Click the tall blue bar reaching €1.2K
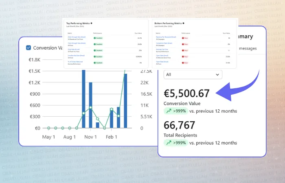285x183 pixels. point(90,105)
